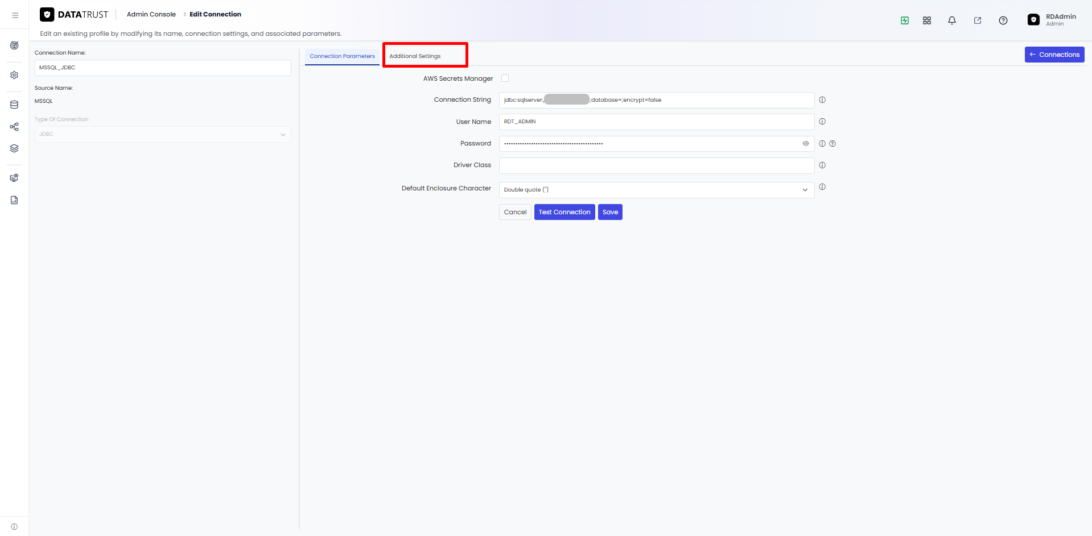Switch to the Additional Settings tab
The image size is (1092, 536).
415,56
